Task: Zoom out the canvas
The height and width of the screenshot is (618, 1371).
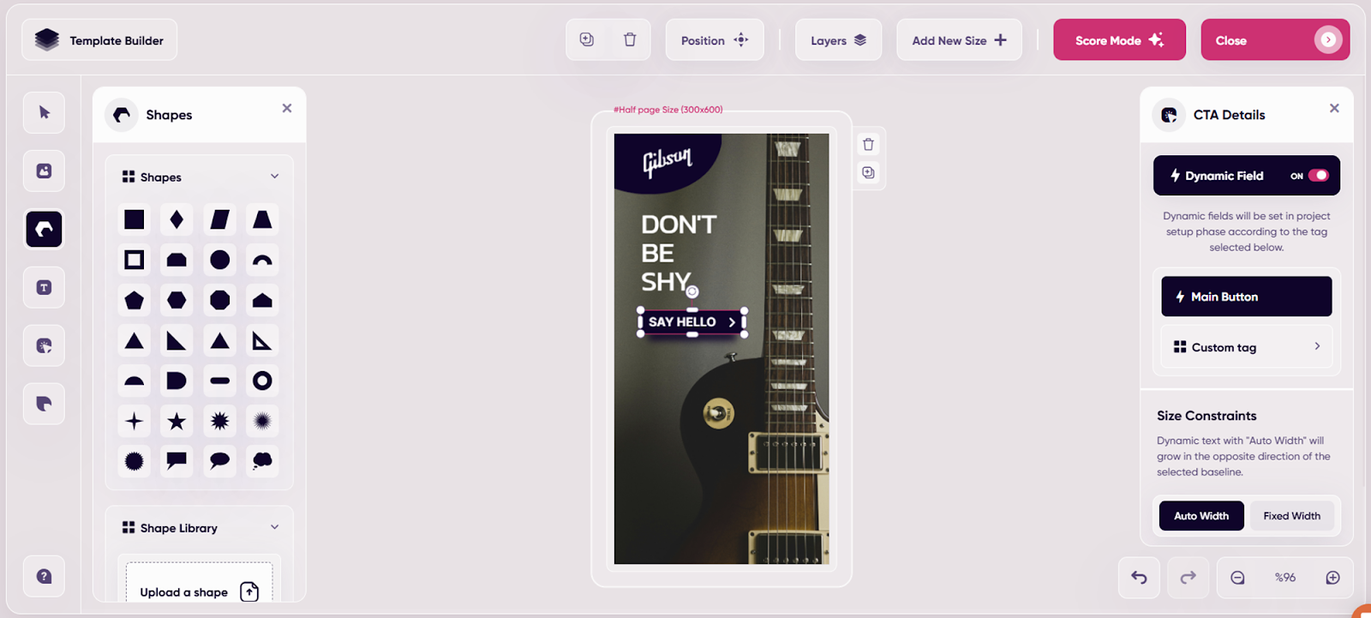Action: tap(1237, 578)
